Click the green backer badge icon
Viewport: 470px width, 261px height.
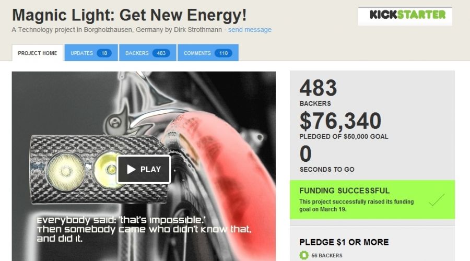click(303, 255)
